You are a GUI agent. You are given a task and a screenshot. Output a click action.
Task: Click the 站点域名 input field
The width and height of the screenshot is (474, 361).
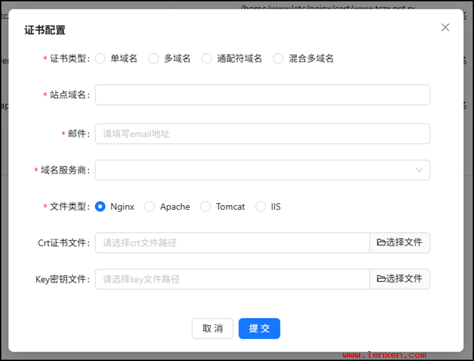coord(262,95)
